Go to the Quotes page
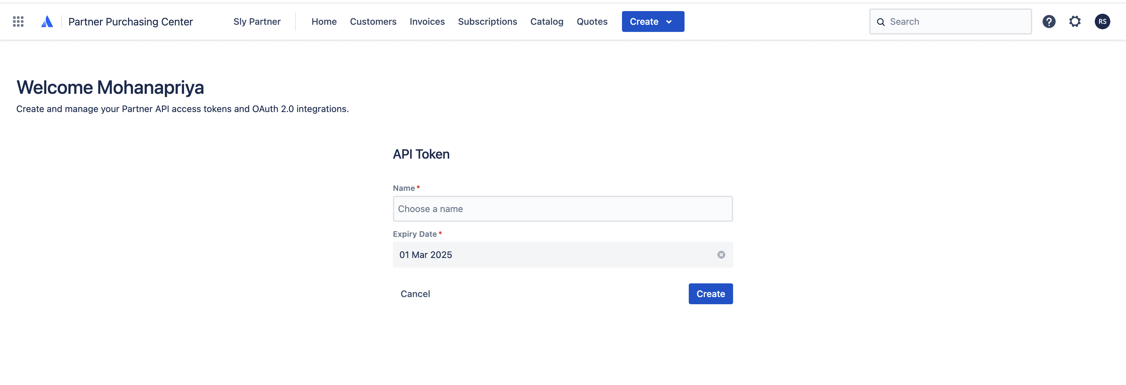Viewport: 1126px width, 385px height. [x=591, y=21]
